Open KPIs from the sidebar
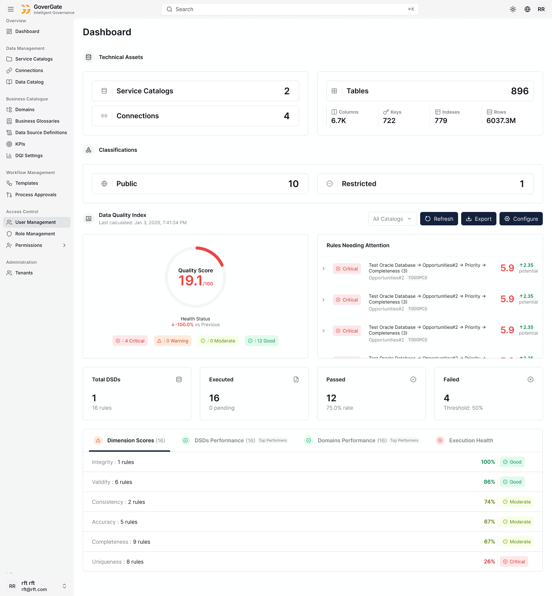This screenshot has height=596, width=552. tap(20, 144)
